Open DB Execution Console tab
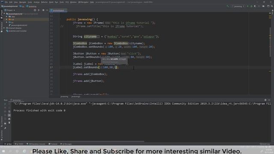 pyautogui.click(x=36, y=144)
